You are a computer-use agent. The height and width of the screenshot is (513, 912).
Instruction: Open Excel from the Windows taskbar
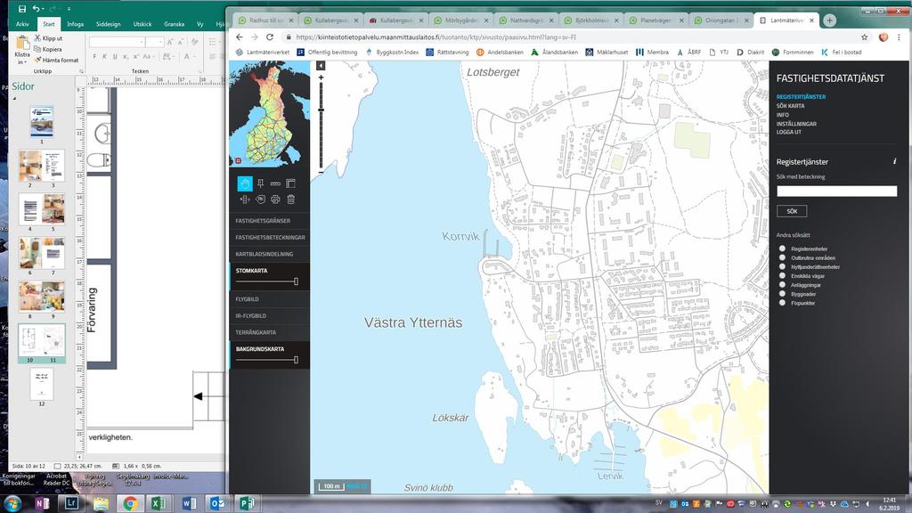159,503
